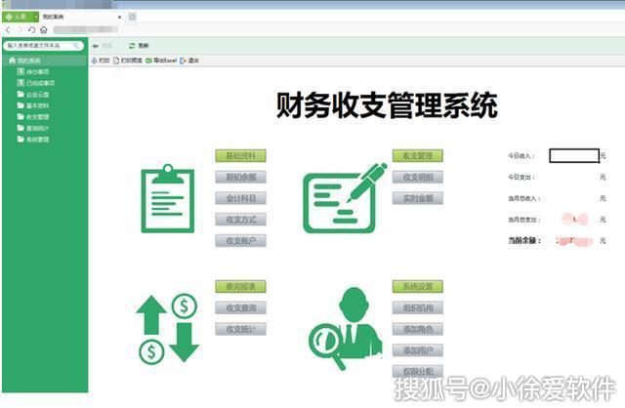The width and height of the screenshot is (625, 408).
Task: Click the green 基础资料 header button
Action: tap(241, 156)
